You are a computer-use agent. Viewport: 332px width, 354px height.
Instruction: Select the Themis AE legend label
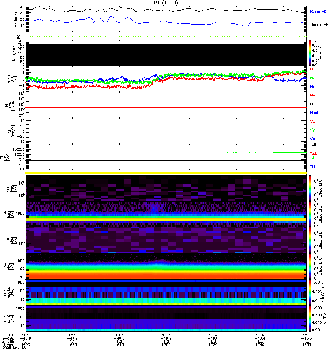point(319,25)
